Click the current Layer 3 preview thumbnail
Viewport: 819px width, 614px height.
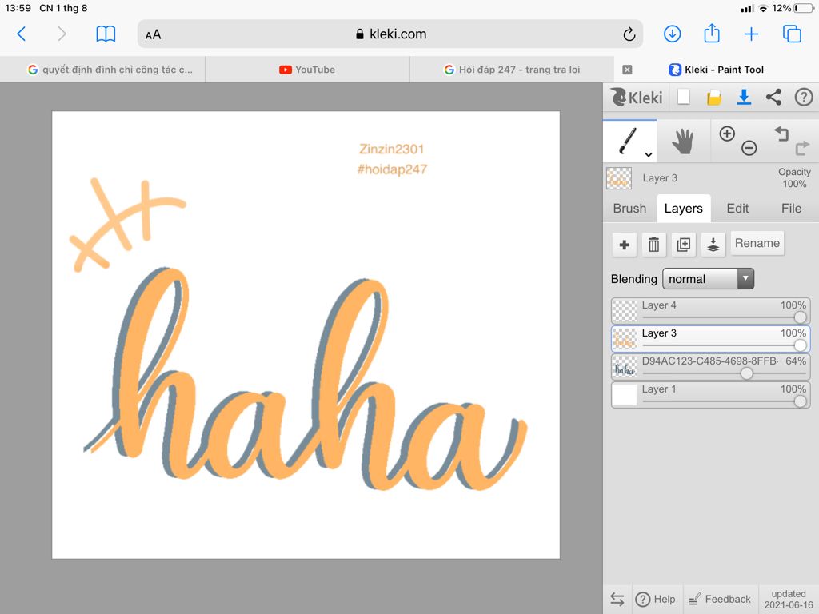pos(619,178)
